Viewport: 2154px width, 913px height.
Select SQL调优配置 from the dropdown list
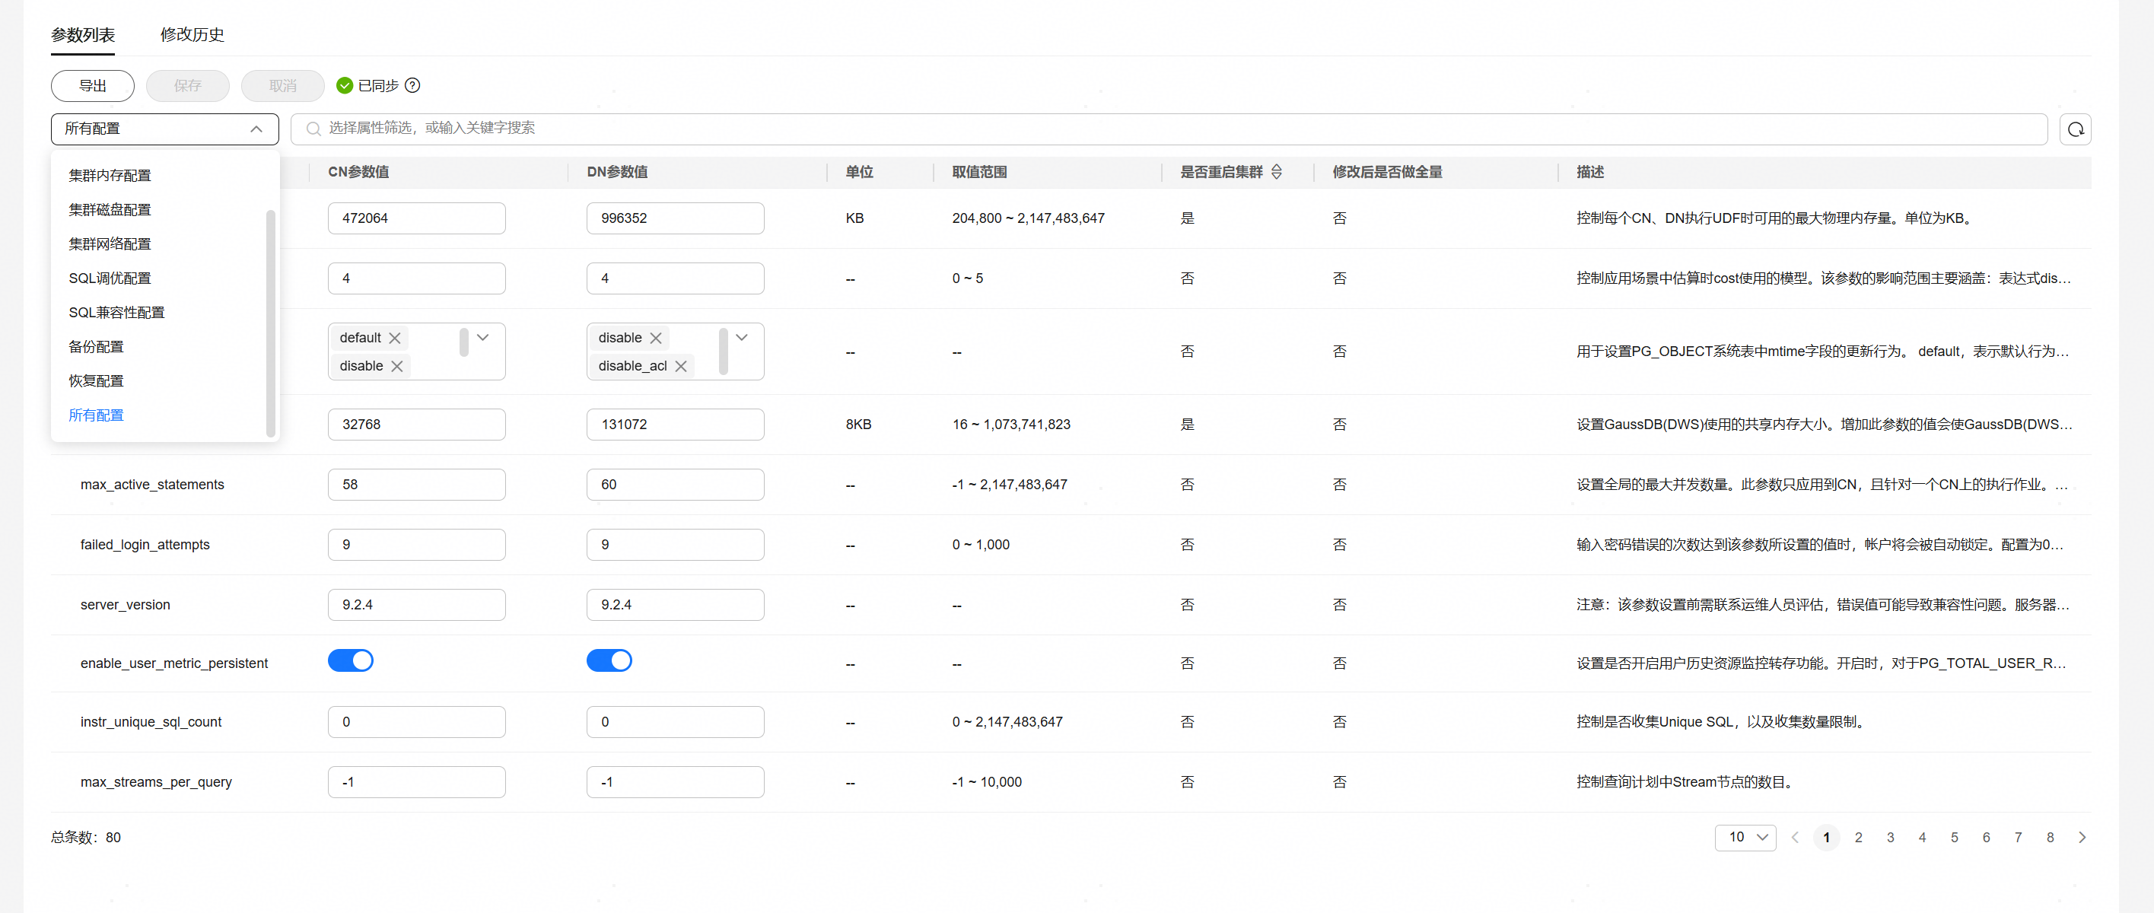point(110,278)
